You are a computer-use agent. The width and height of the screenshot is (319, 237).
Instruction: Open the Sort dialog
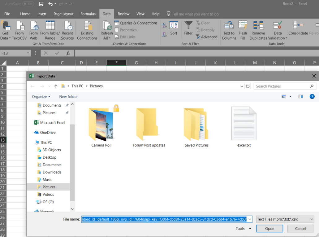(174, 28)
